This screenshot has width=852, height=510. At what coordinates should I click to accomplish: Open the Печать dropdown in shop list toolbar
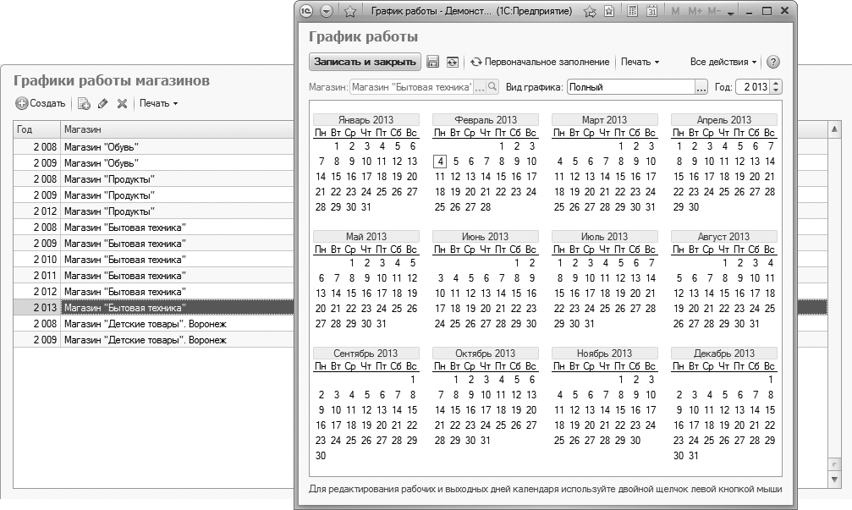point(158,104)
